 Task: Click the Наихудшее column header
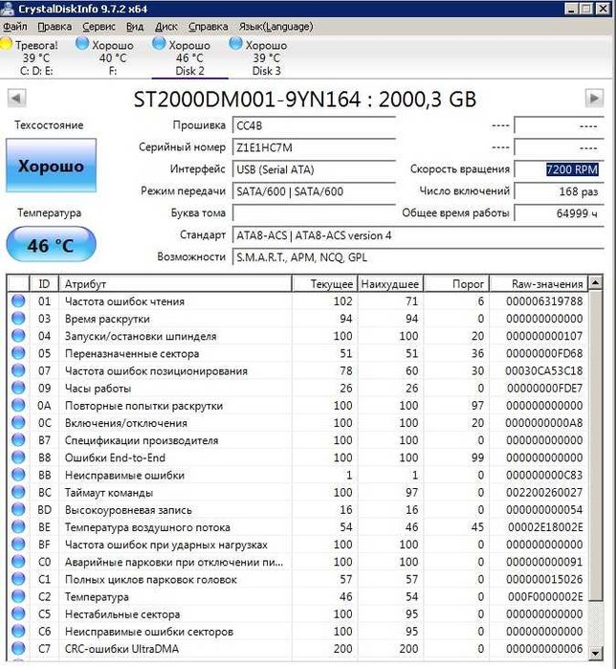(390, 283)
